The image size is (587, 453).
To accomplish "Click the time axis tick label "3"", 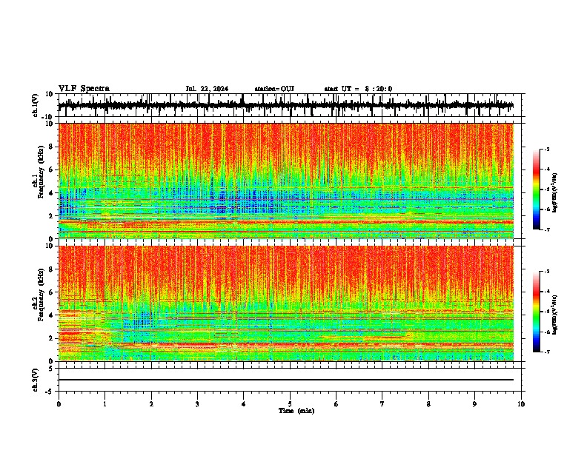I will 197,404.
